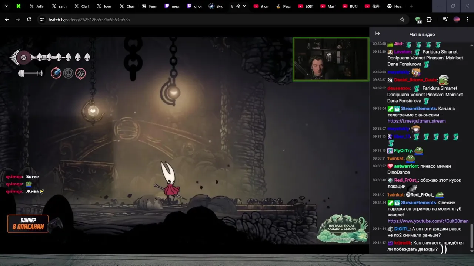View site information icon in address bar
Viewport: 474px width, 266px height.
tap(42, 20)
